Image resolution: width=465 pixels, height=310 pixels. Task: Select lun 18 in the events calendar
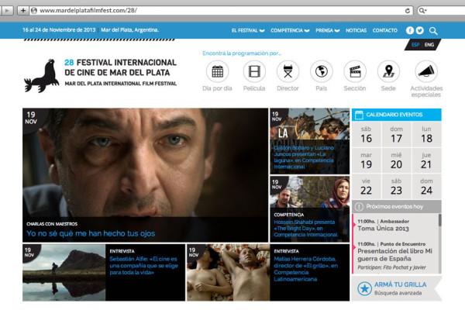click(427, 134)
